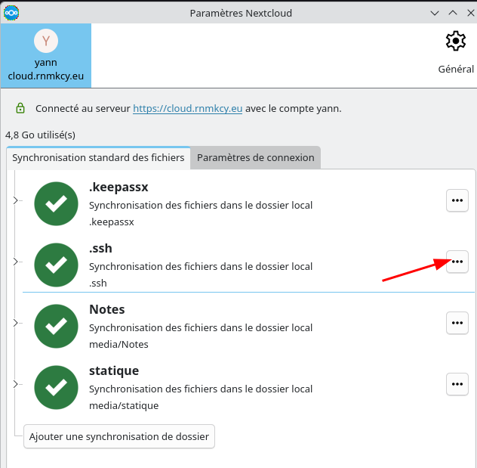Viewport: 477px width, 468px height.
Task: Switch to Paramètres de connexion tab
Action: [255, 157]
